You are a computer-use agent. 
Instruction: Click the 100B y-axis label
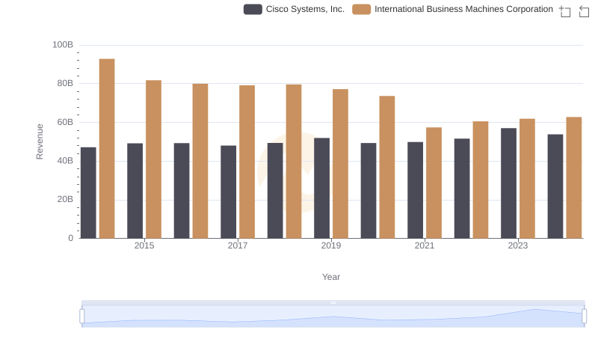click(x=63, y=45)
